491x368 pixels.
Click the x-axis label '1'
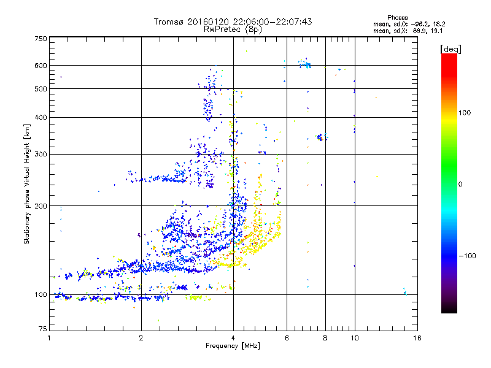pyautogui.click(x=49, y=338)
